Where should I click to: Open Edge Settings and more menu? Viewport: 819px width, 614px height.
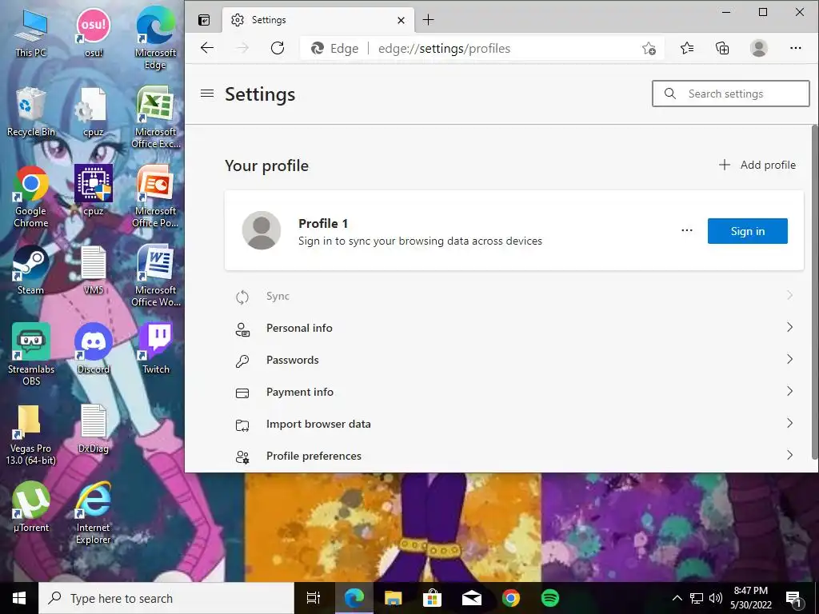796,48
